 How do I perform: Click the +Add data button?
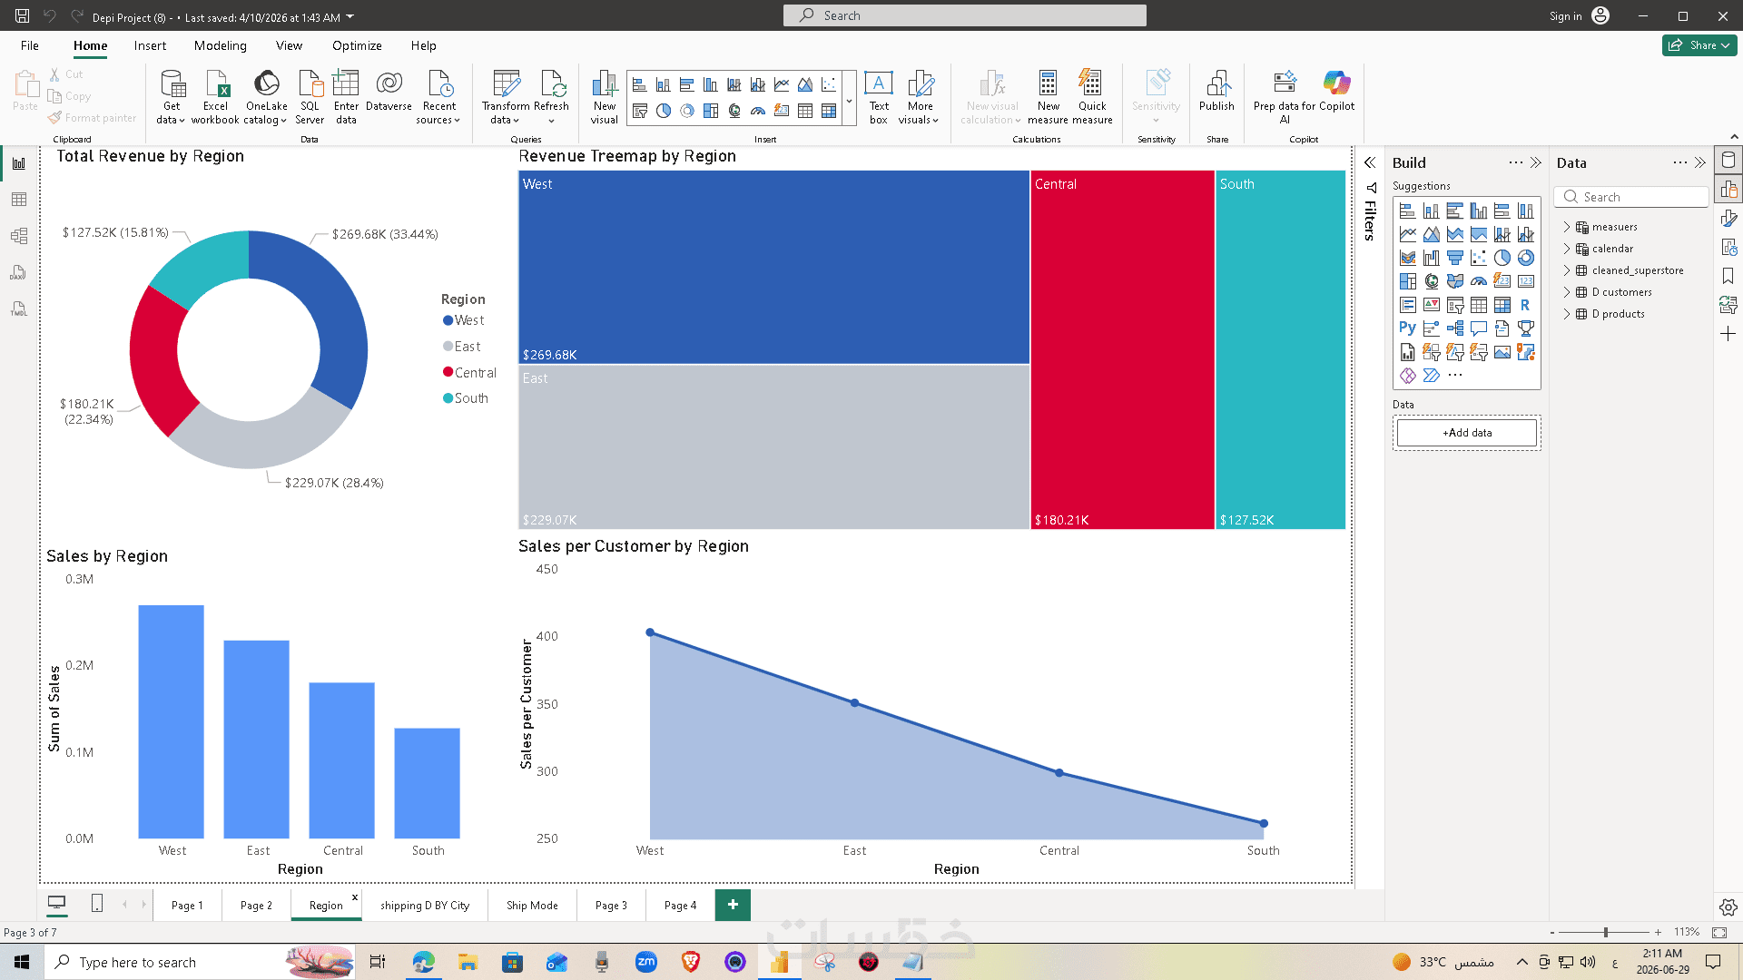(x=1467, y=433)
